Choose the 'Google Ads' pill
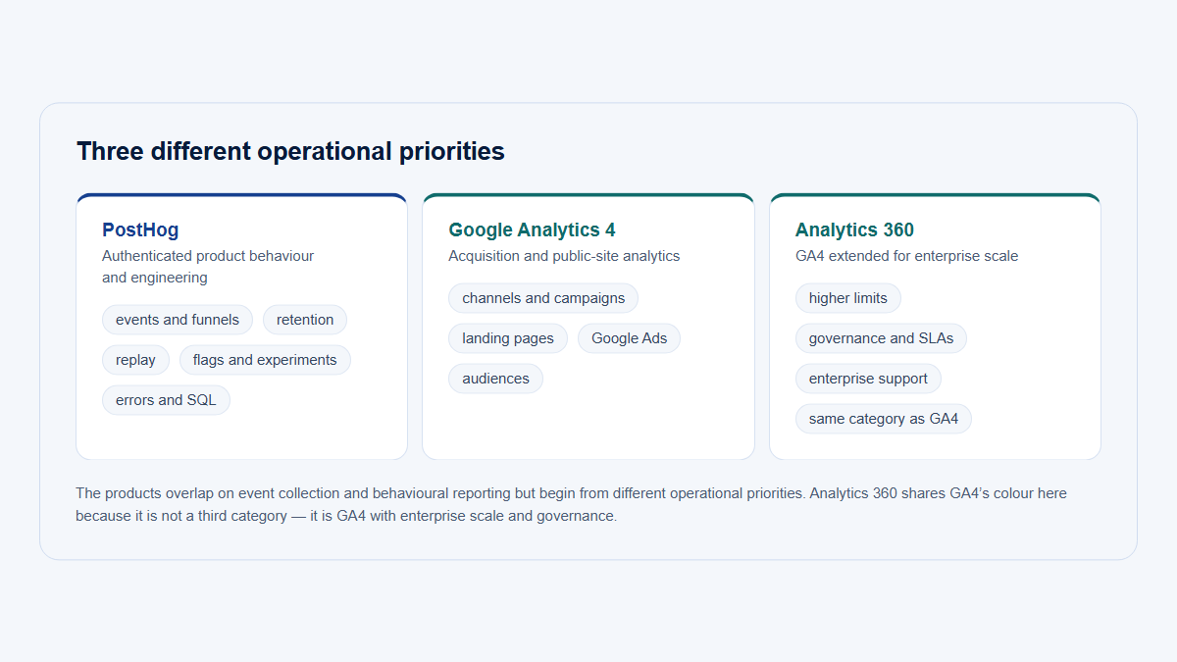 629,338
